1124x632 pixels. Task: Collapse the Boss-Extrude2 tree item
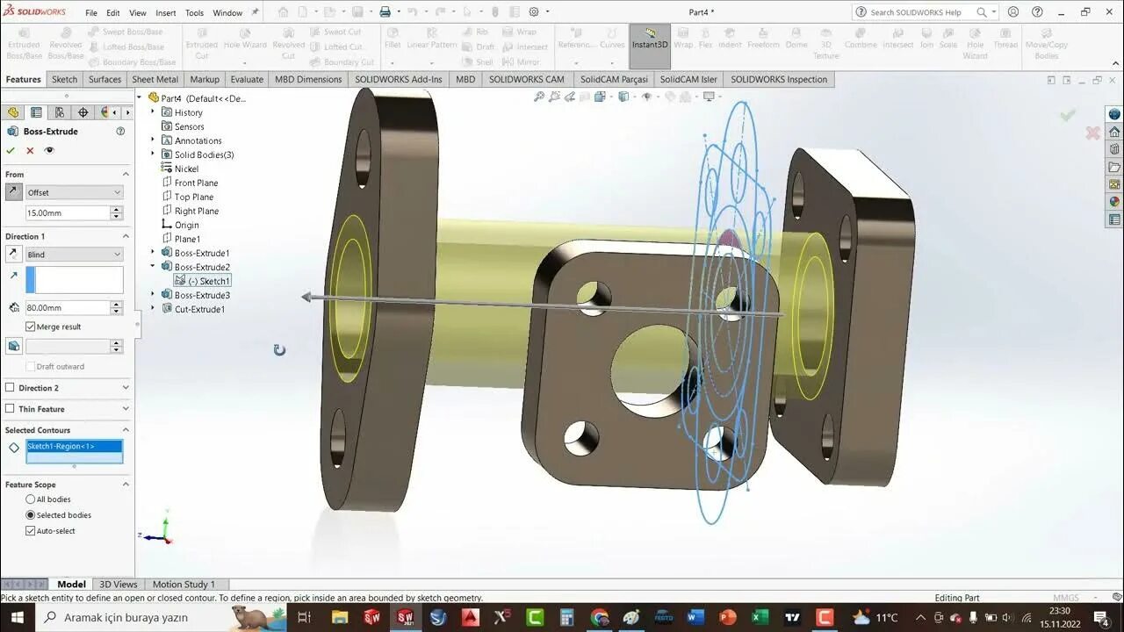pyautogui.click(x=153, y=266)
